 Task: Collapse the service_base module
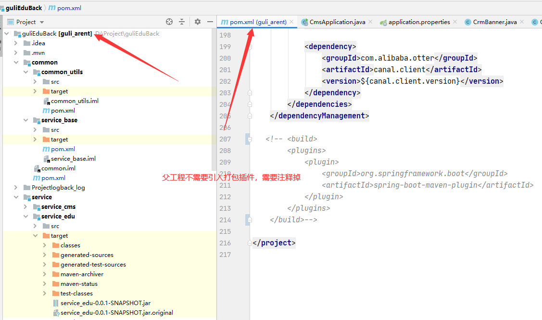pos(25,120)
